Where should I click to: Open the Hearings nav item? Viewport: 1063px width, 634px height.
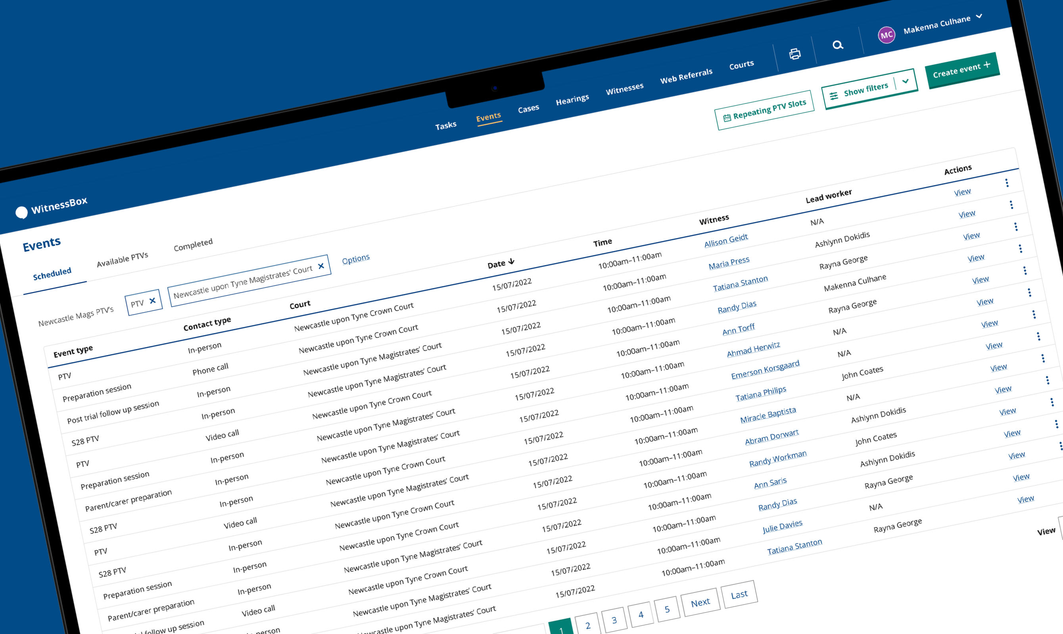pyautogui.click(x=572, y=100)
